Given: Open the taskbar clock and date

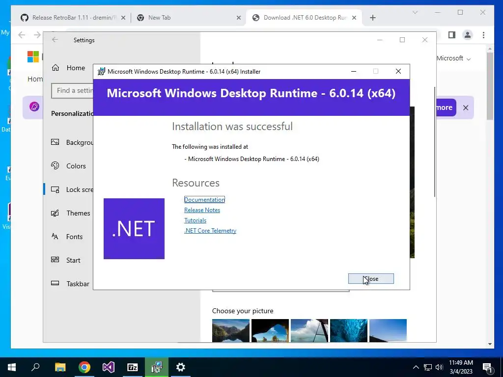Looking at the screenshot, I should point(461,367).
